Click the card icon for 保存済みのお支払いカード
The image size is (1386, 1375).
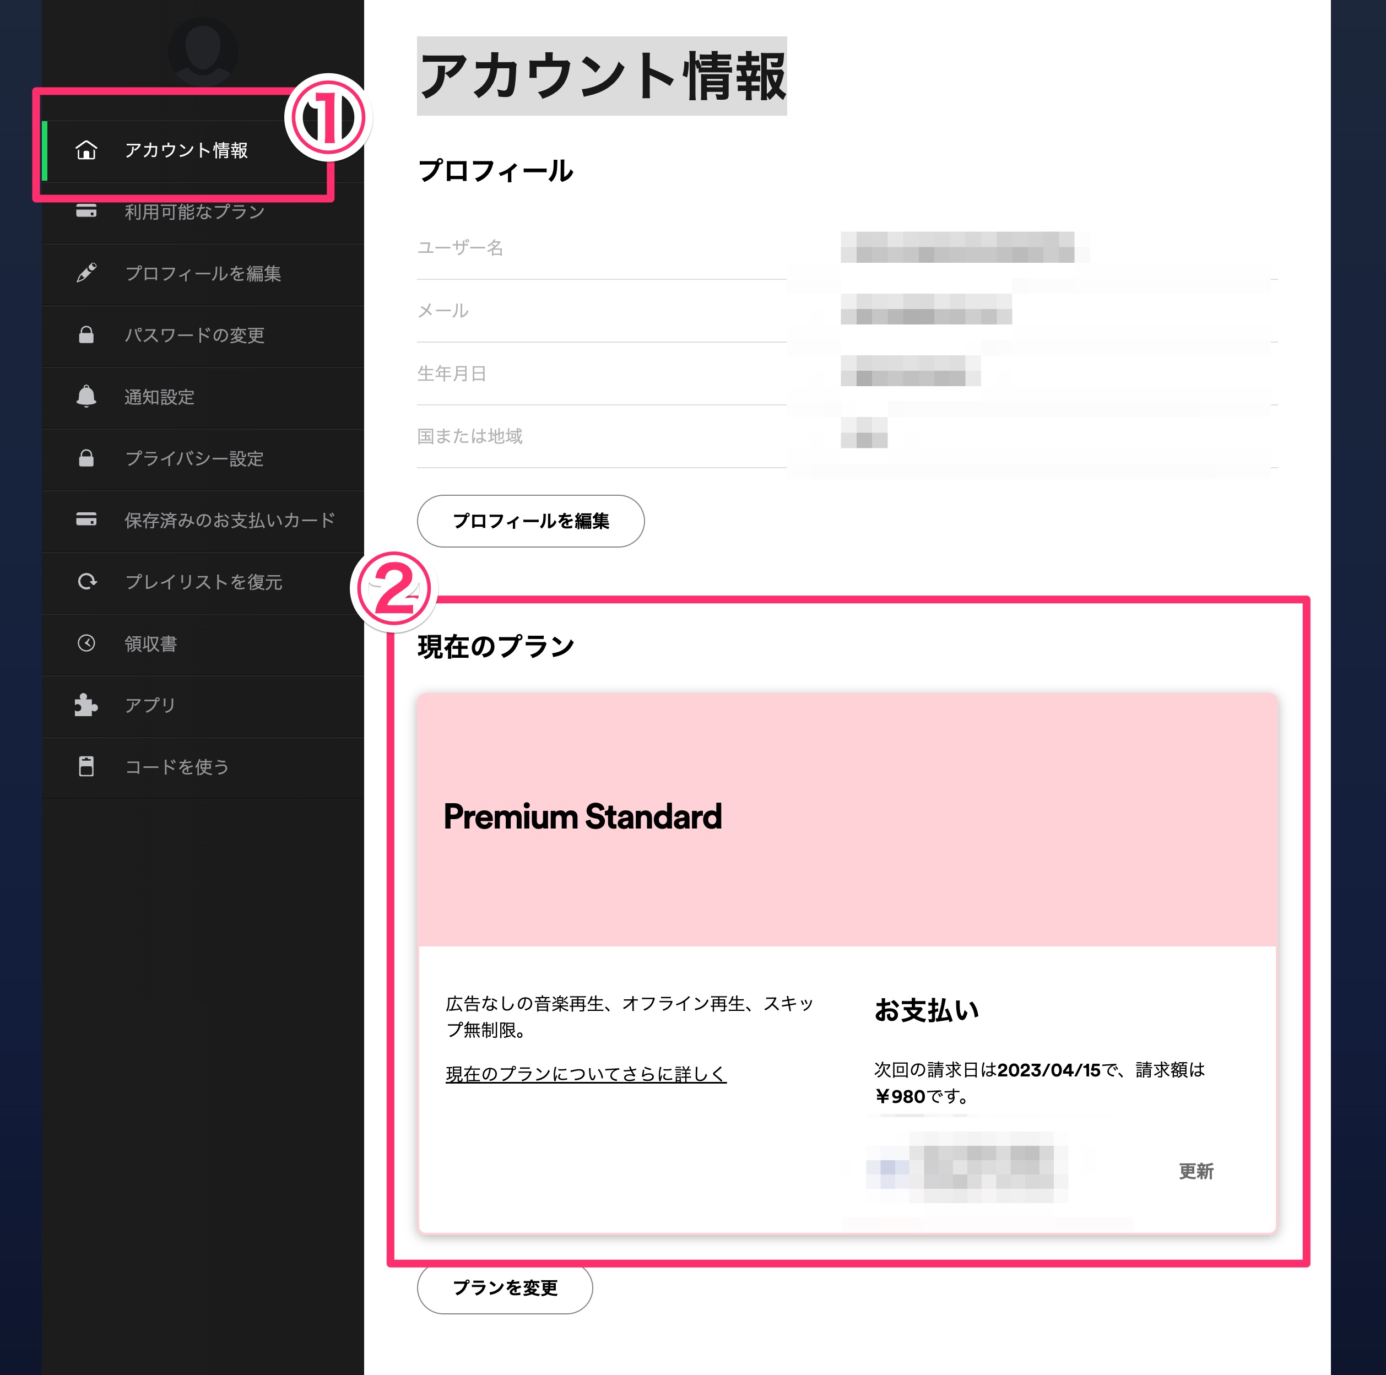click(86, 519)
